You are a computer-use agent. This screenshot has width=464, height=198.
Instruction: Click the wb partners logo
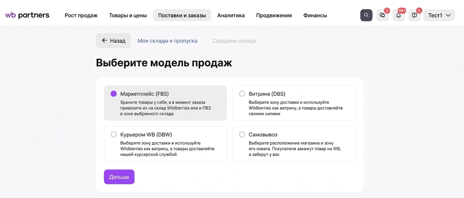click(x=27, y=15)
